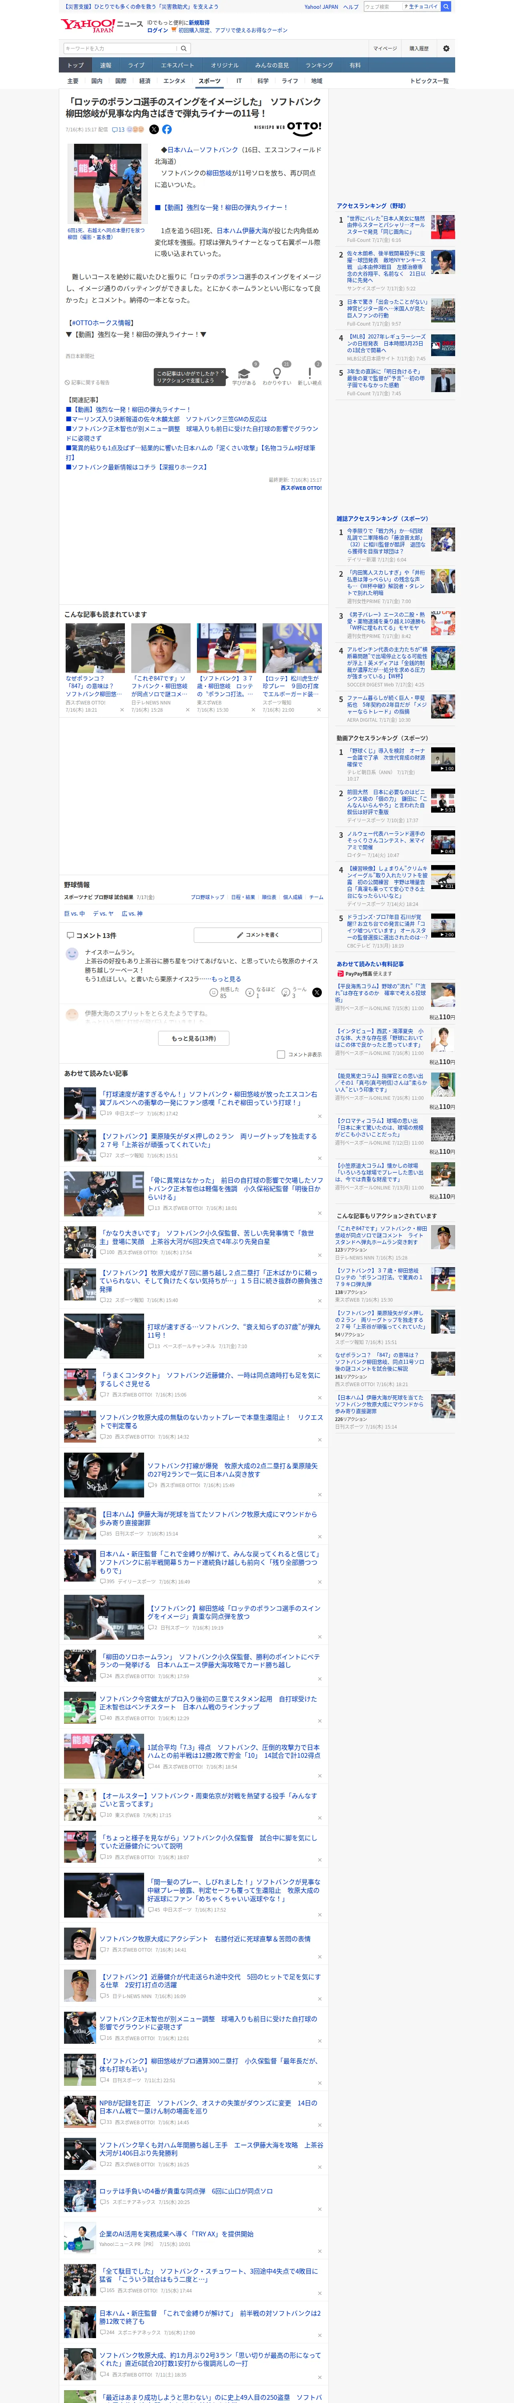The height and width of the screenshot is (2403, 514).
Task: Select the スポーツ category tab
Action: [210, 81]
